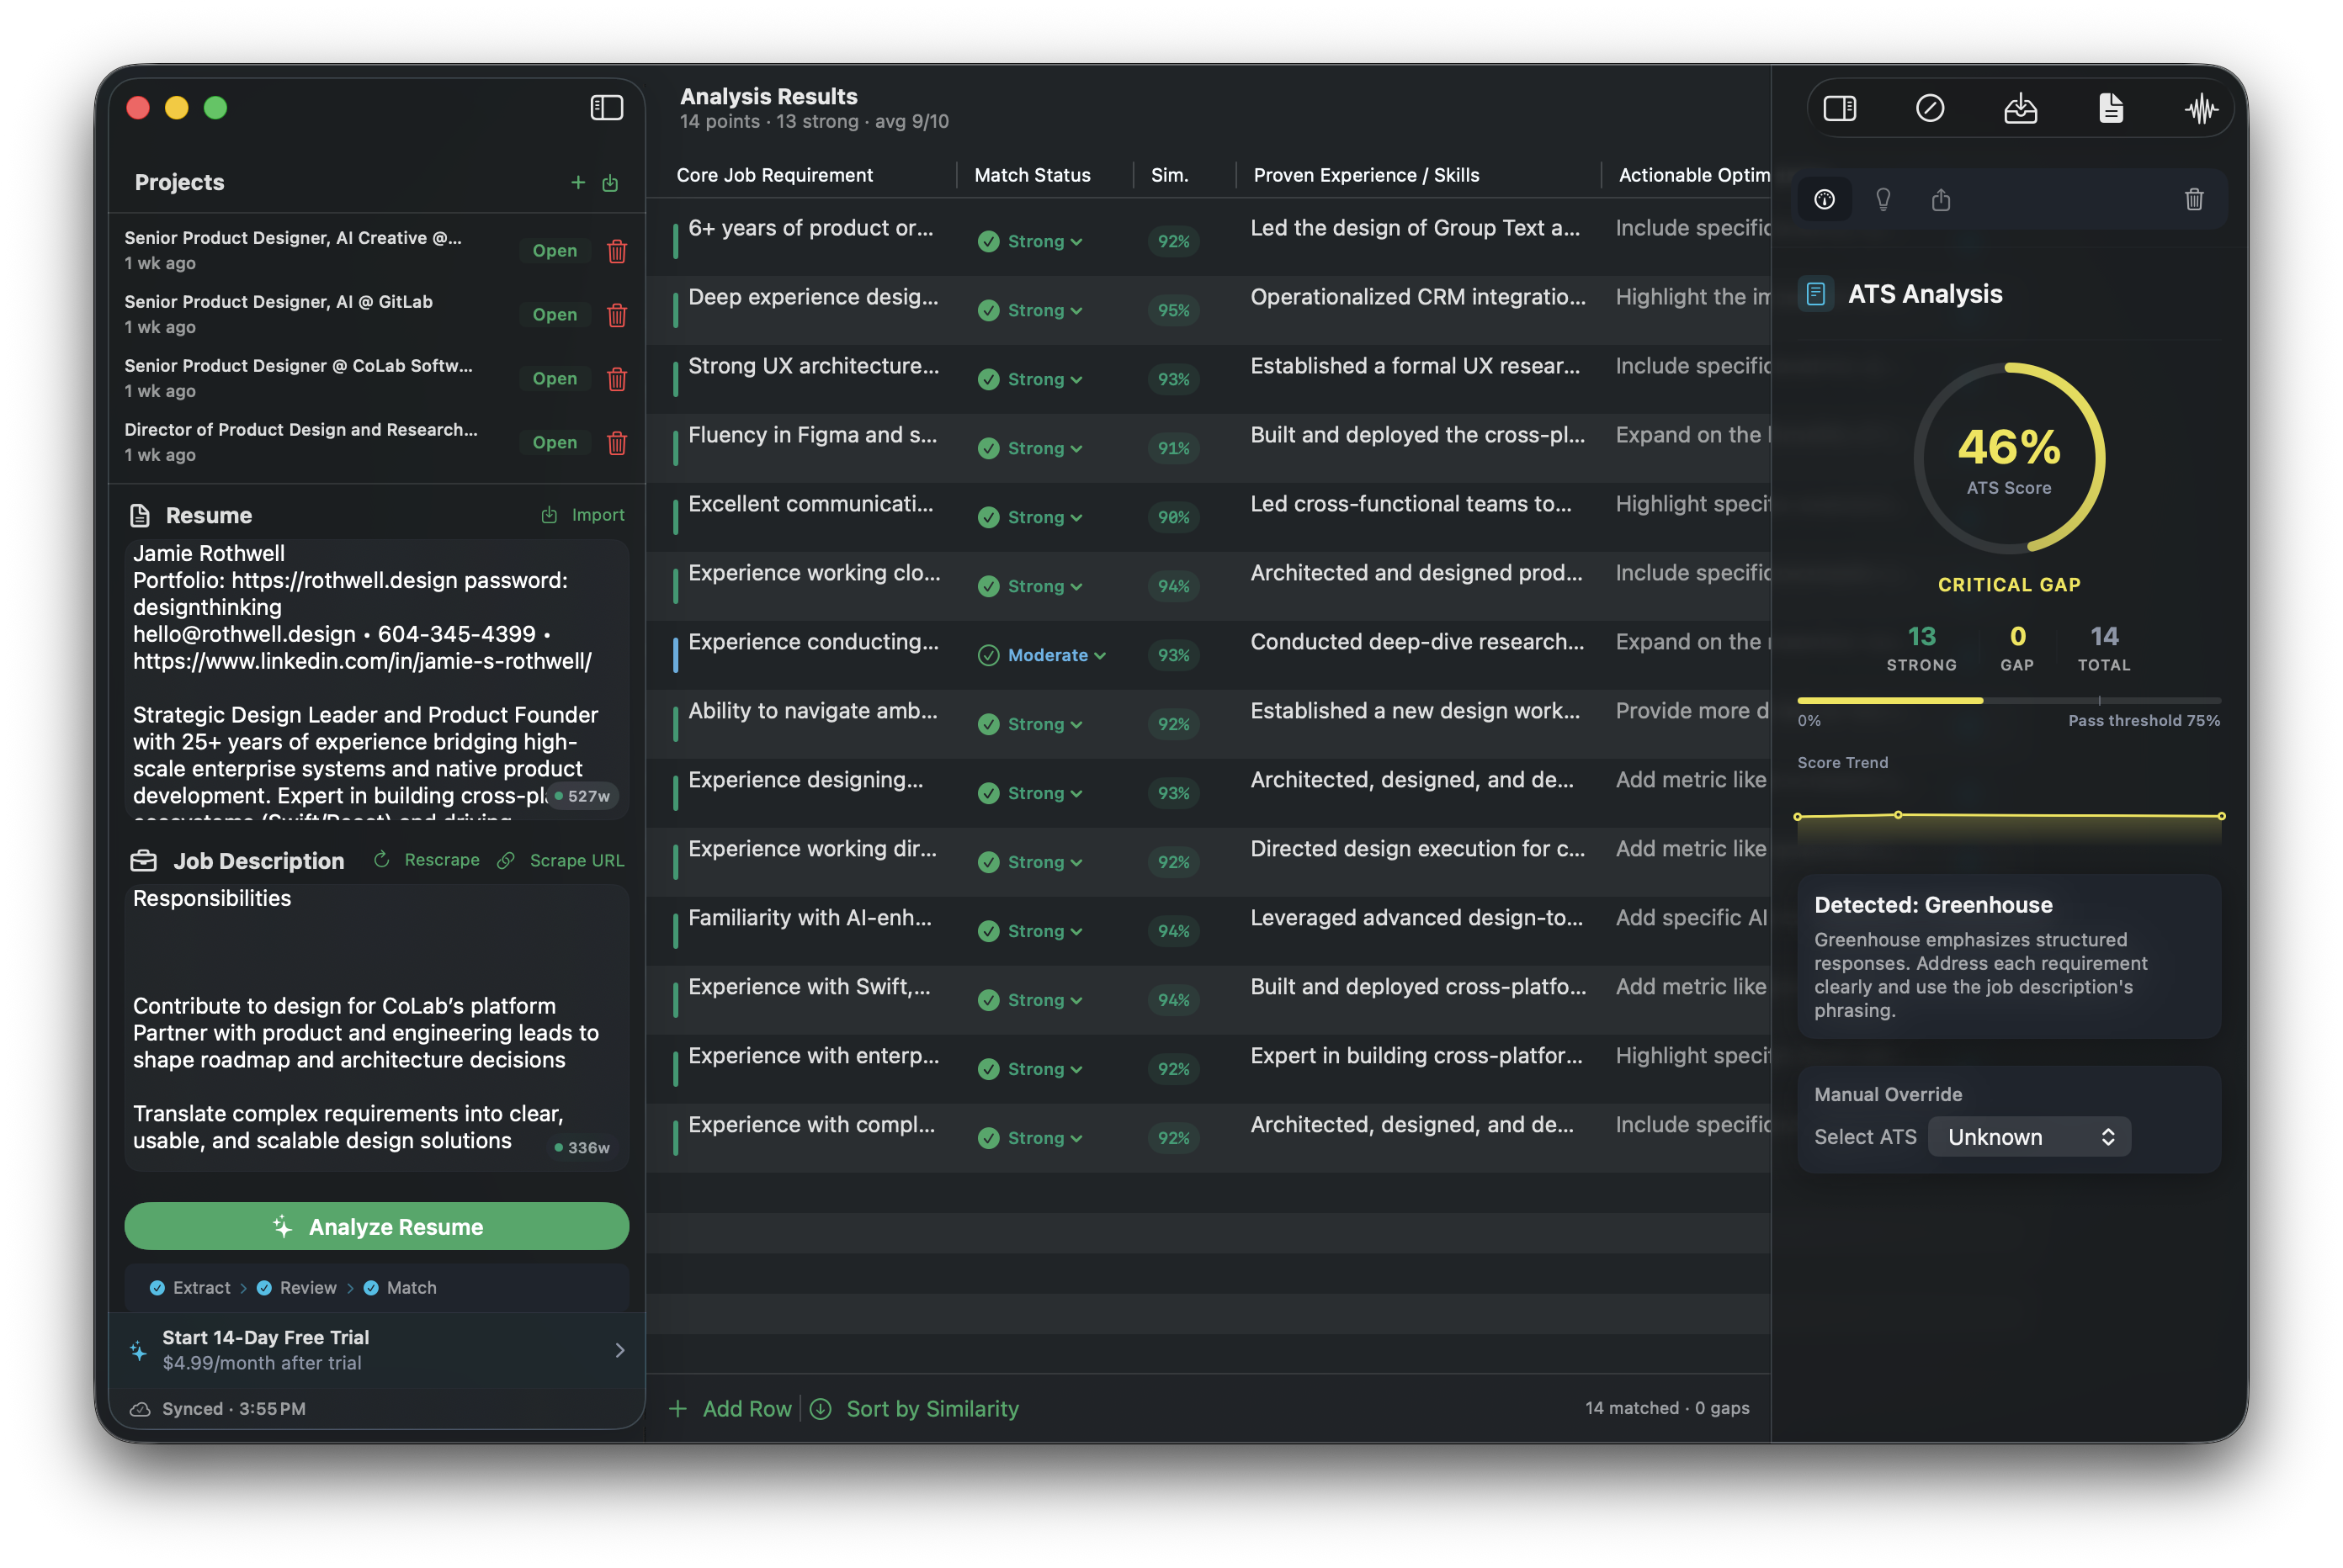Open the Senior Product Designer @ CoLab project

[x=555, y=379]
